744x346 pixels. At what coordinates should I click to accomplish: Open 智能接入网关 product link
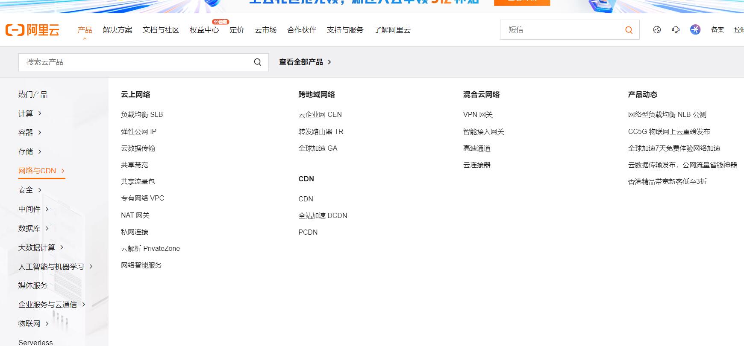(x=484, y=131)
